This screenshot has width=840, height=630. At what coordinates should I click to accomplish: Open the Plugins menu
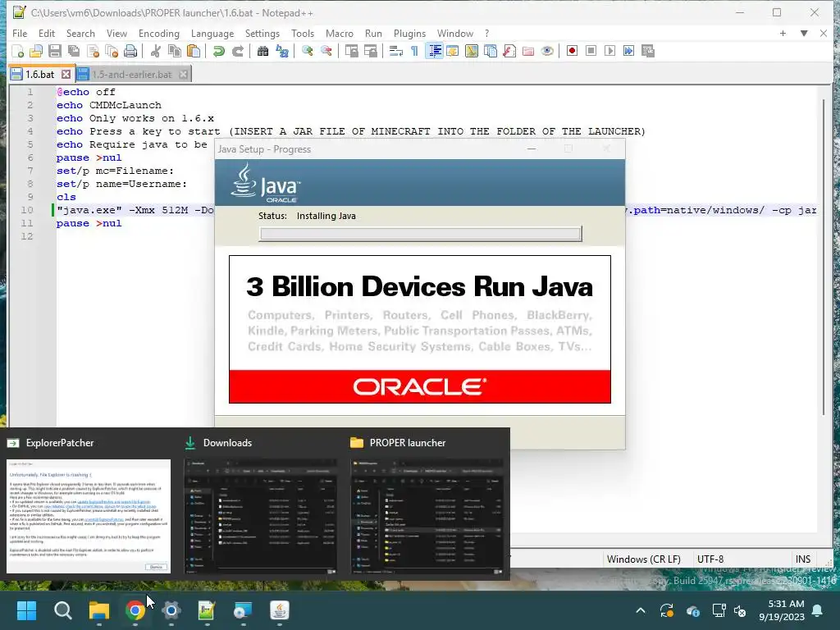tap(410, 33)
